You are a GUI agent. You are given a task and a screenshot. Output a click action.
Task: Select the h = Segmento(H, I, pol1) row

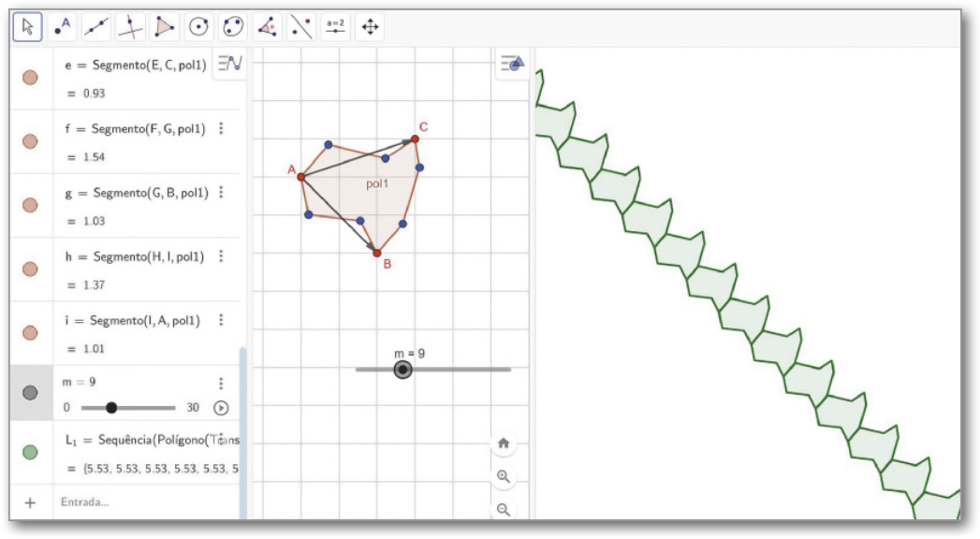(x=125, y=269)
